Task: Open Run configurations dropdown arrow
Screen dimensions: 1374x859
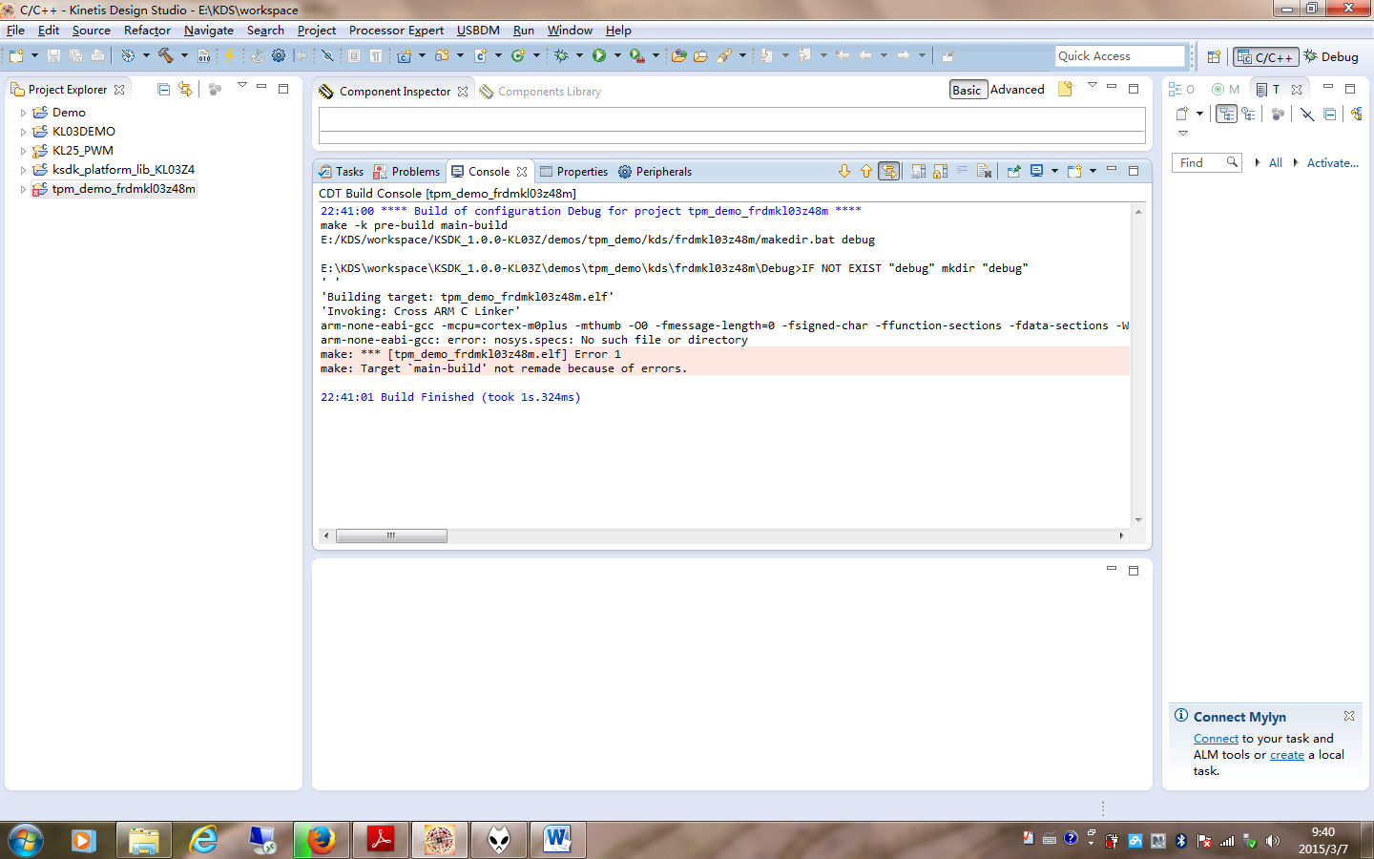Action: coord(617,56)
